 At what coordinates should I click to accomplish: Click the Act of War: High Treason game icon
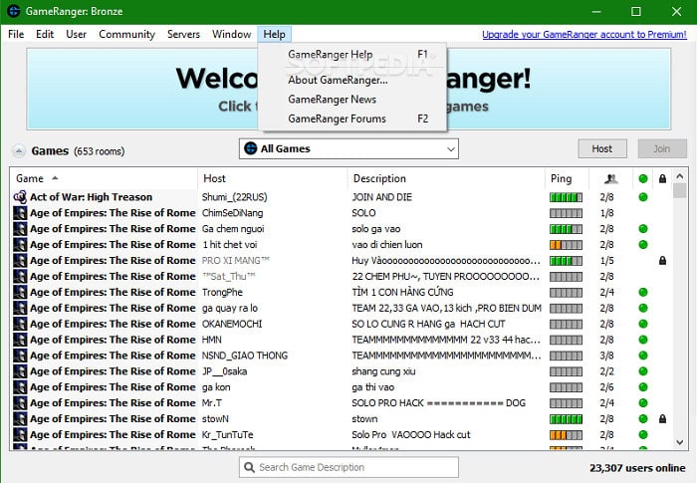(20, 197)
